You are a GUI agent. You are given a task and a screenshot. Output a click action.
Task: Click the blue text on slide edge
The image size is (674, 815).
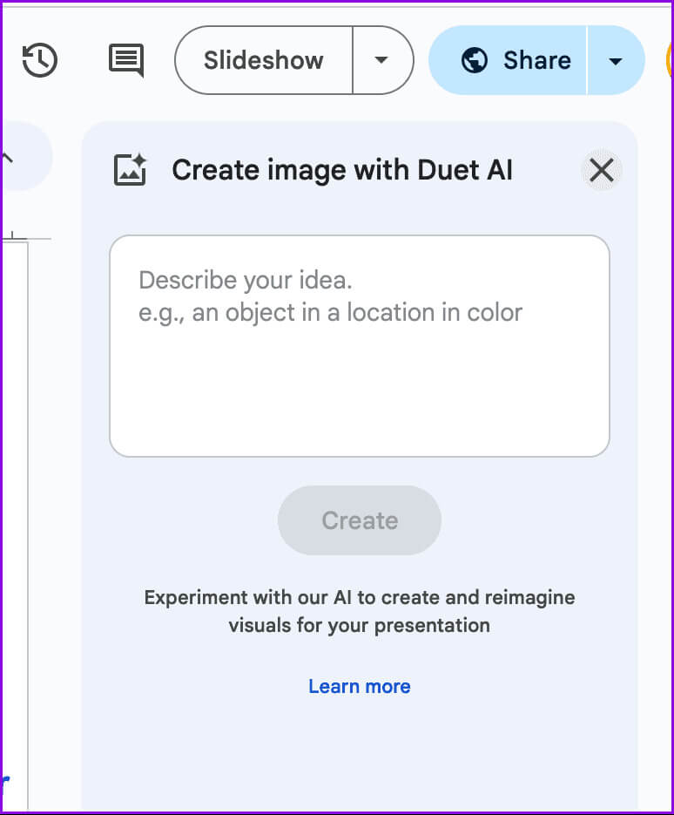(5, 780)
